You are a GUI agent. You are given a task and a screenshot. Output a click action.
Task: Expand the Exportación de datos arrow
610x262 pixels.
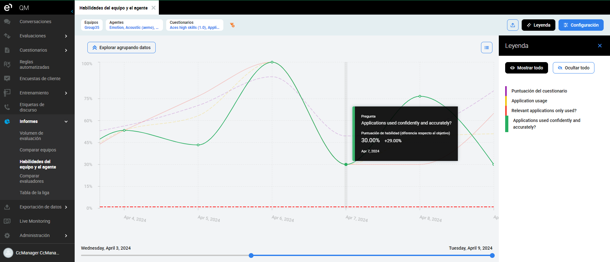click(66, 207)
